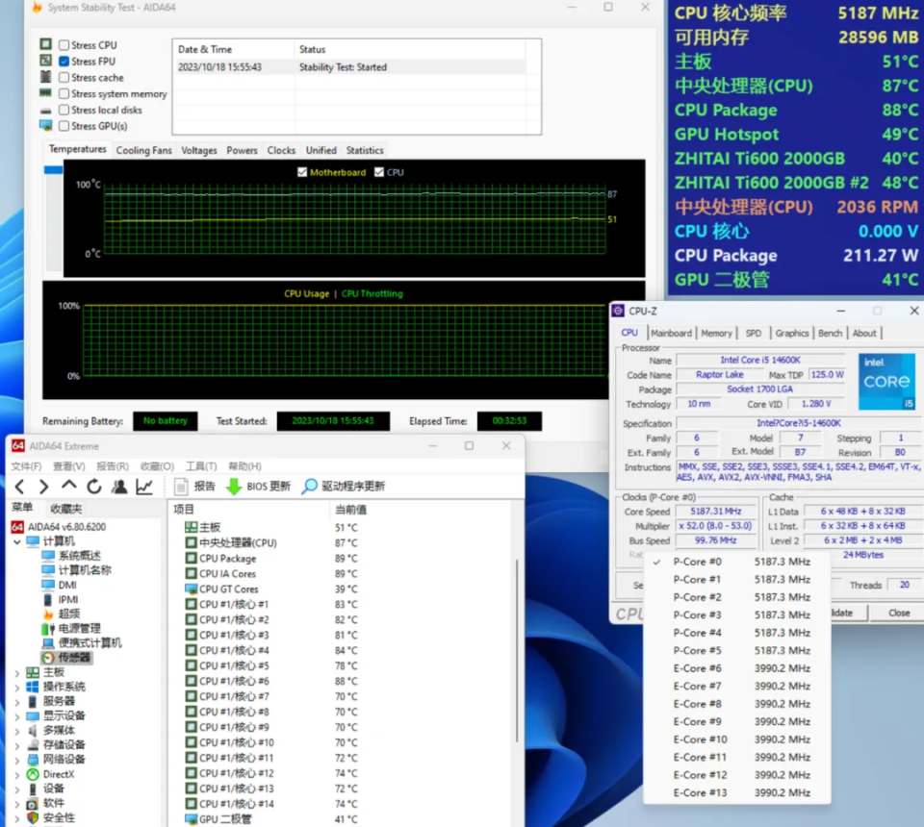Click the 项目 column header
The width and height of the screenshot is (924, 827).
183,510
